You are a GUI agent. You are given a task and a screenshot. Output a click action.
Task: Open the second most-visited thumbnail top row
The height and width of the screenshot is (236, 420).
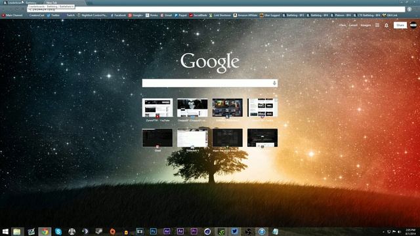point(192,108)
